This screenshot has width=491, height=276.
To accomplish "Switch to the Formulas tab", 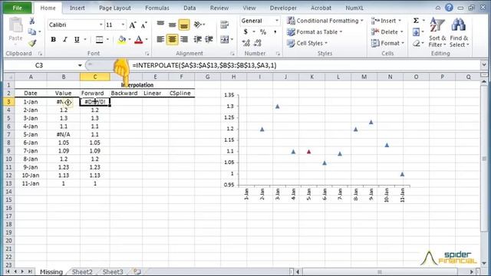I will (157, 8).
